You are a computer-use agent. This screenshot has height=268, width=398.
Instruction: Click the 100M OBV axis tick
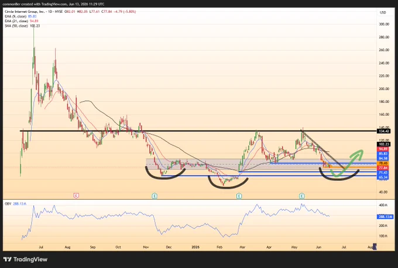[x=383, y=236]
